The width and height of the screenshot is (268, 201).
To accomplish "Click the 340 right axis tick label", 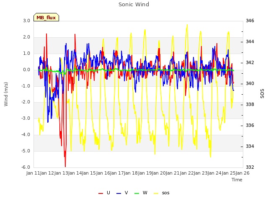I will [250, 84].
